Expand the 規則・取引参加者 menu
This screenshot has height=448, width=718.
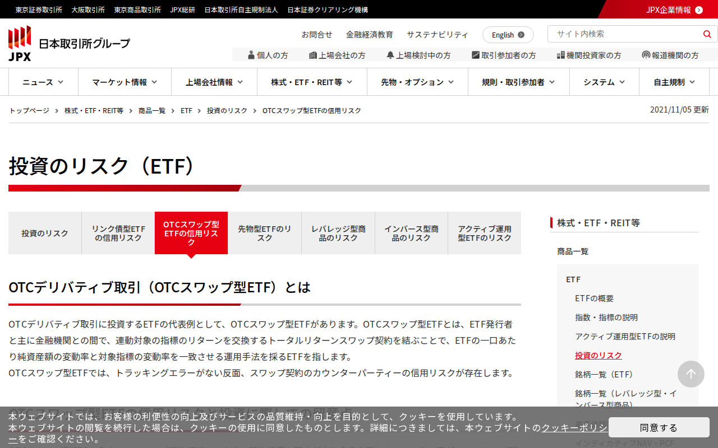pyautogui.click(x=519, y=82)
